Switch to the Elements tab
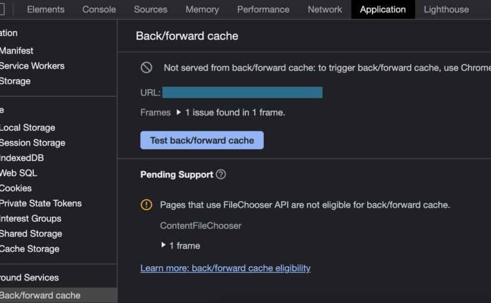The height and width of the screenshot is (303, 491). coord(46,10)
